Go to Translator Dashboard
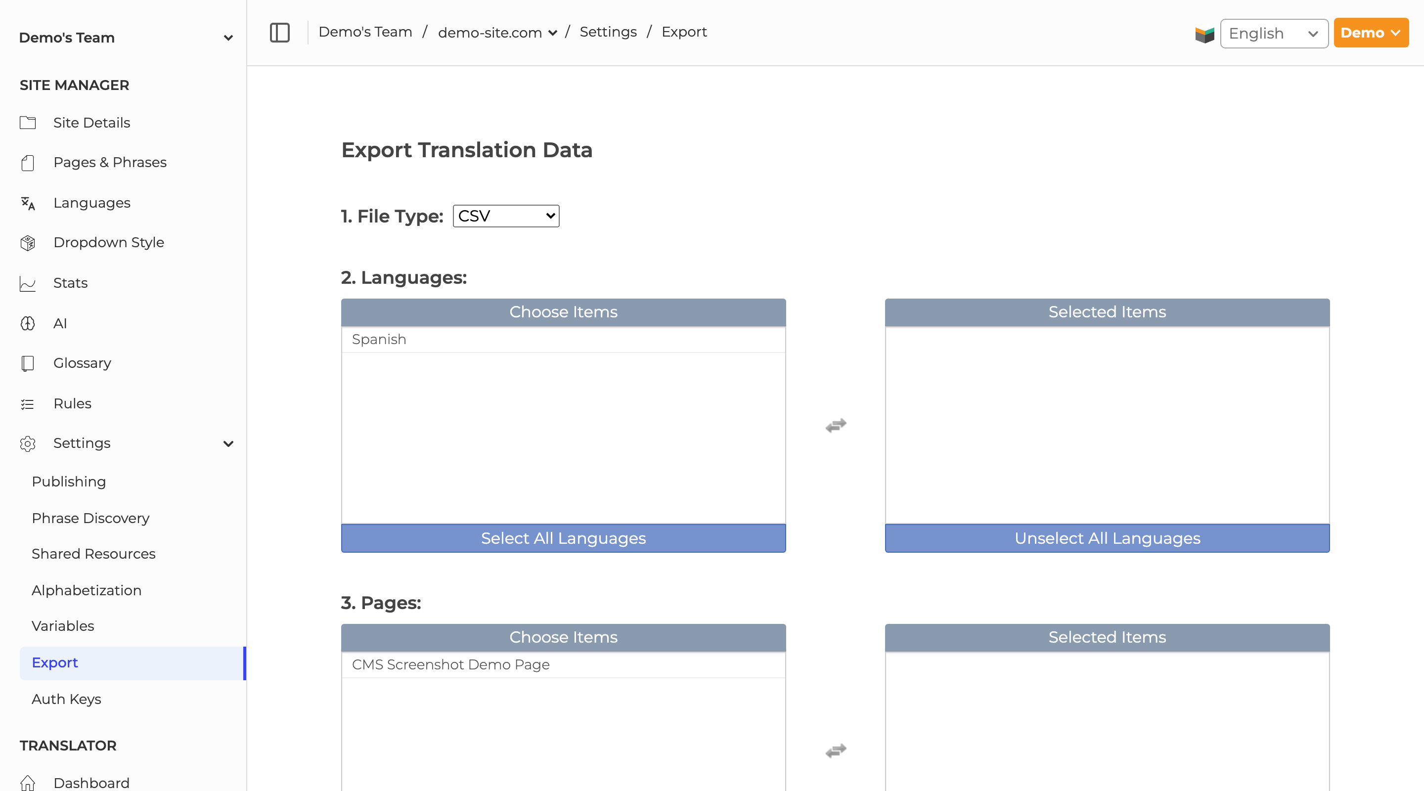This screenshot has height=791, width=1424. [x=91, y=783]
